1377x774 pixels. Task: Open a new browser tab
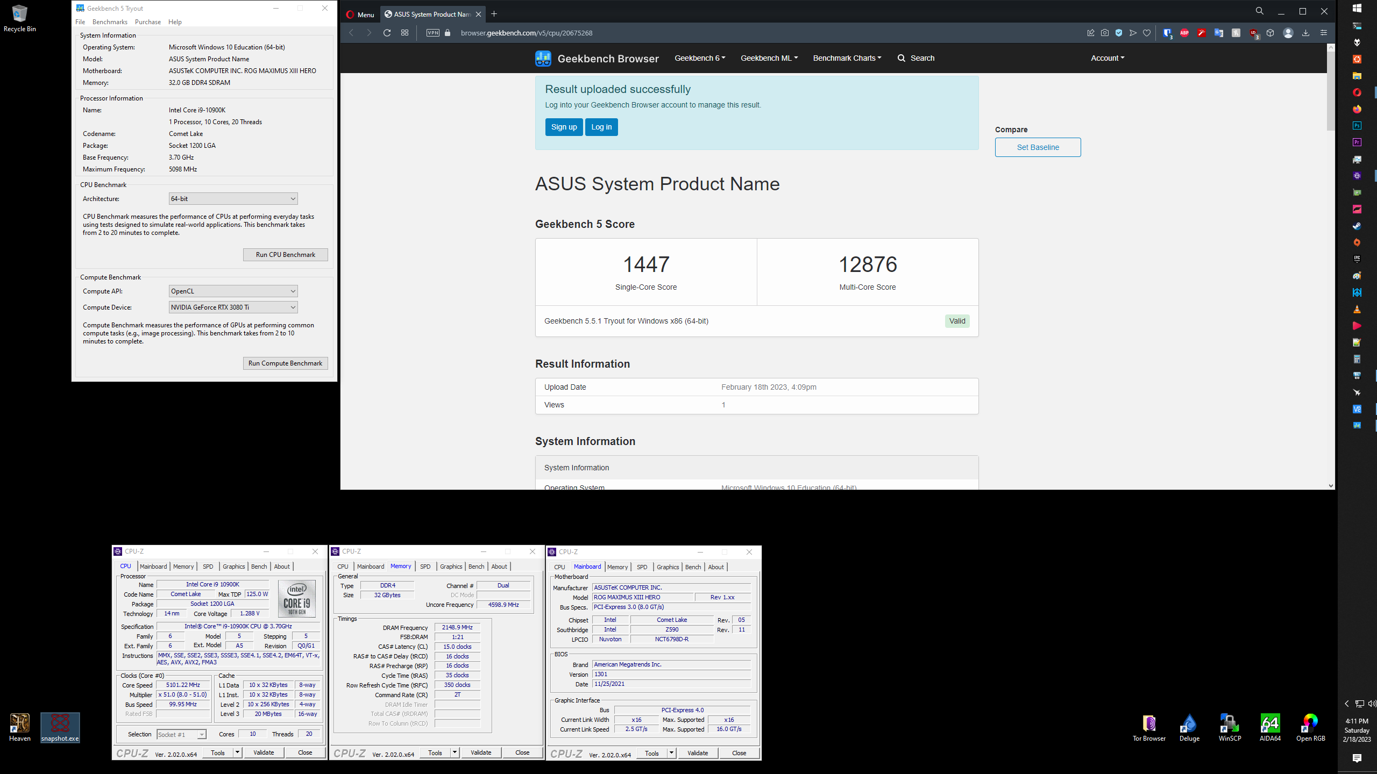click(x=494, y=14)
